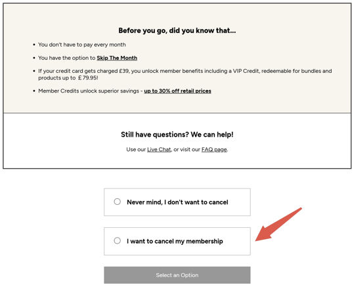The width and height of the screenshot is (354, 287).
Task: Select "I want to cancel my membership" radio
Action: 117,240
